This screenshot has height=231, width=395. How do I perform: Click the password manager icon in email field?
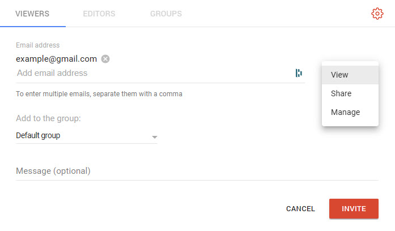299,73
